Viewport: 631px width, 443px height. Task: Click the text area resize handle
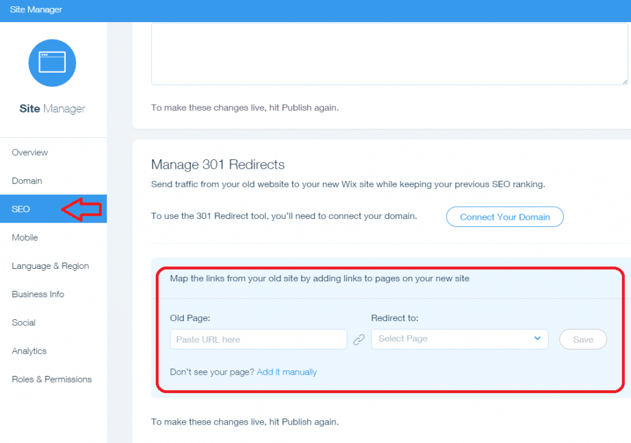(624, 81)
